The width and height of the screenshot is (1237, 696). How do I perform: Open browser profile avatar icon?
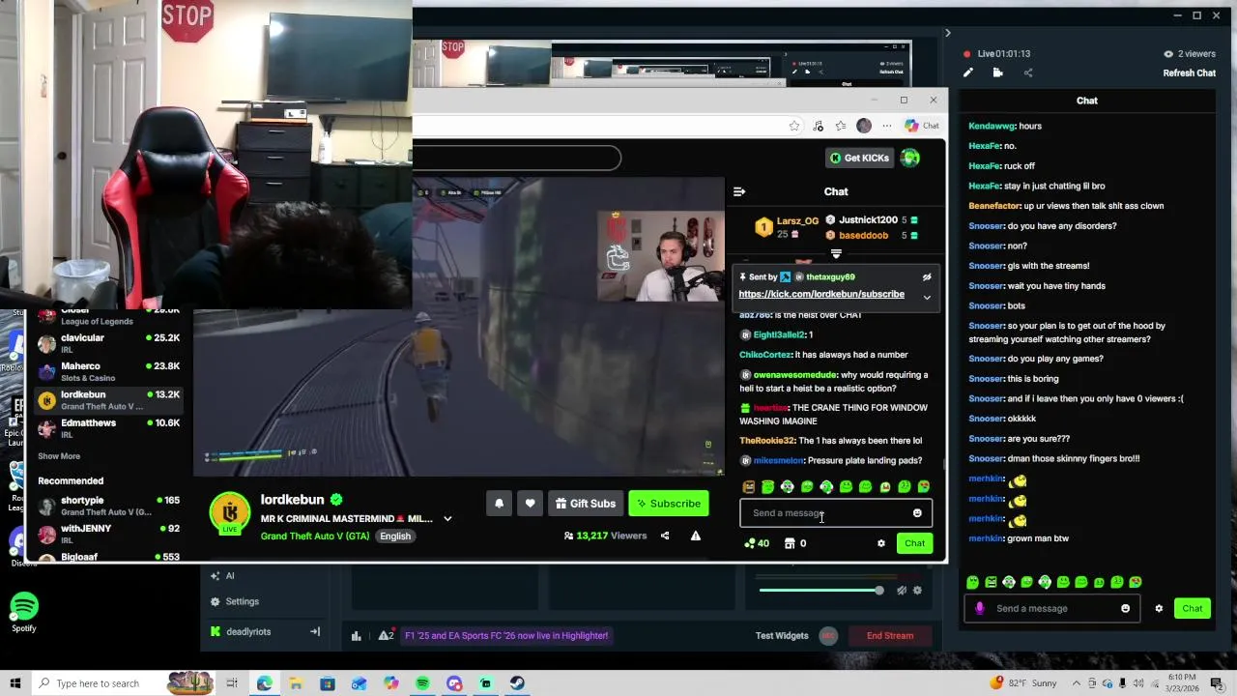coord(864,126)
